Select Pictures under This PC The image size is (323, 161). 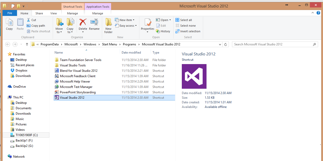coord(19,124)
